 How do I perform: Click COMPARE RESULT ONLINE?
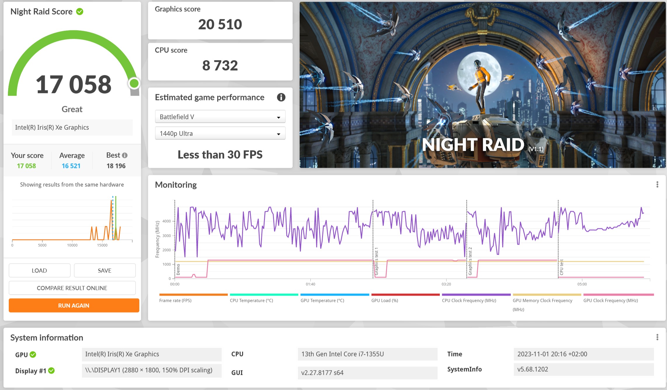click(x=72, y=288)
